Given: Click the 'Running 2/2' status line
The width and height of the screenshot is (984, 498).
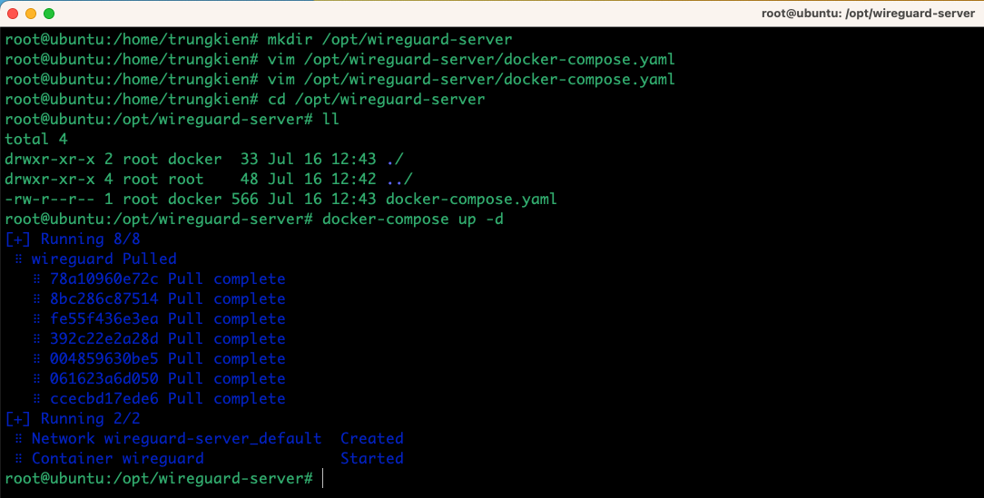Looking at the screenshot, I should point(73,418).
